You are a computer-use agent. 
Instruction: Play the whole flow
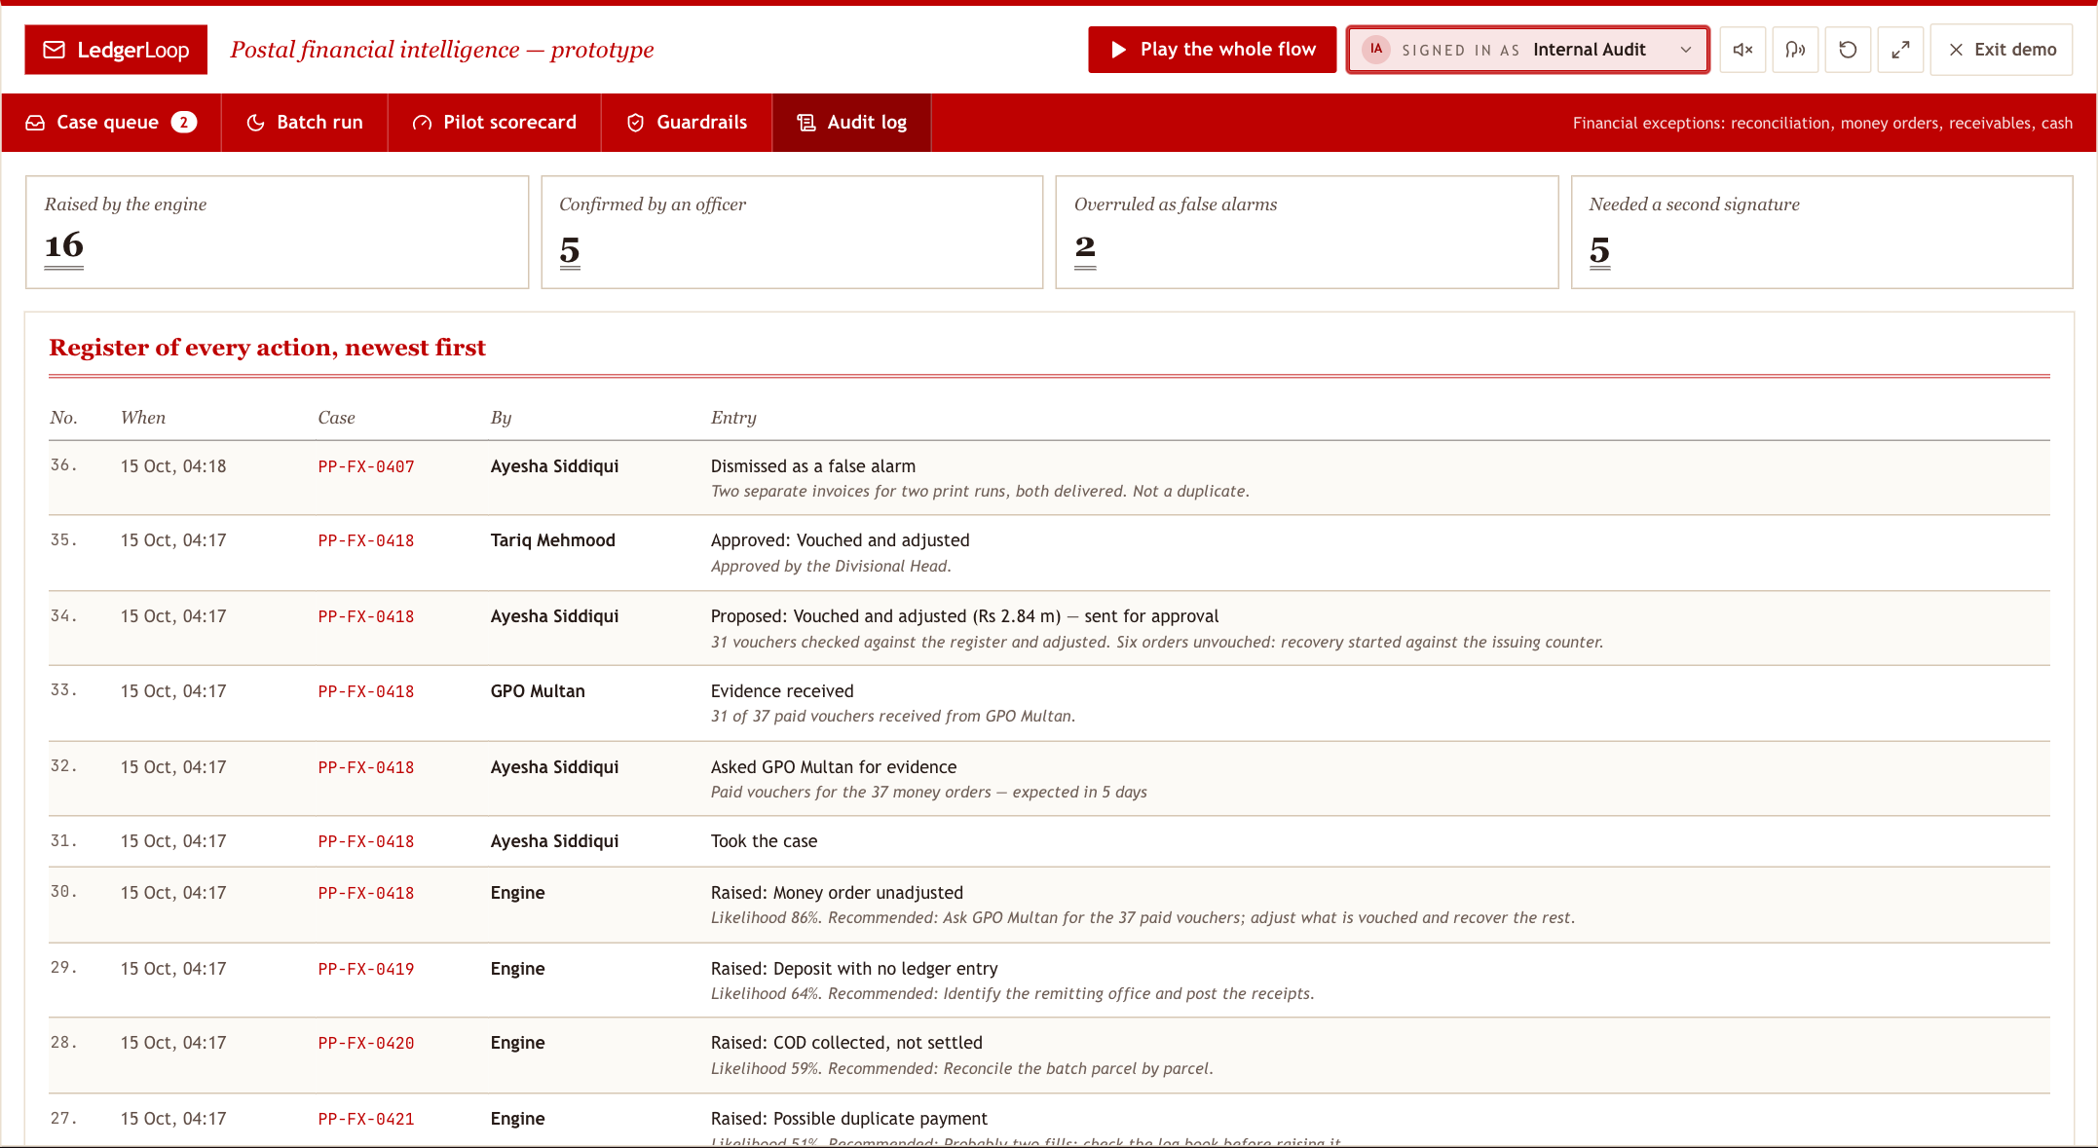pos(1212,50)
